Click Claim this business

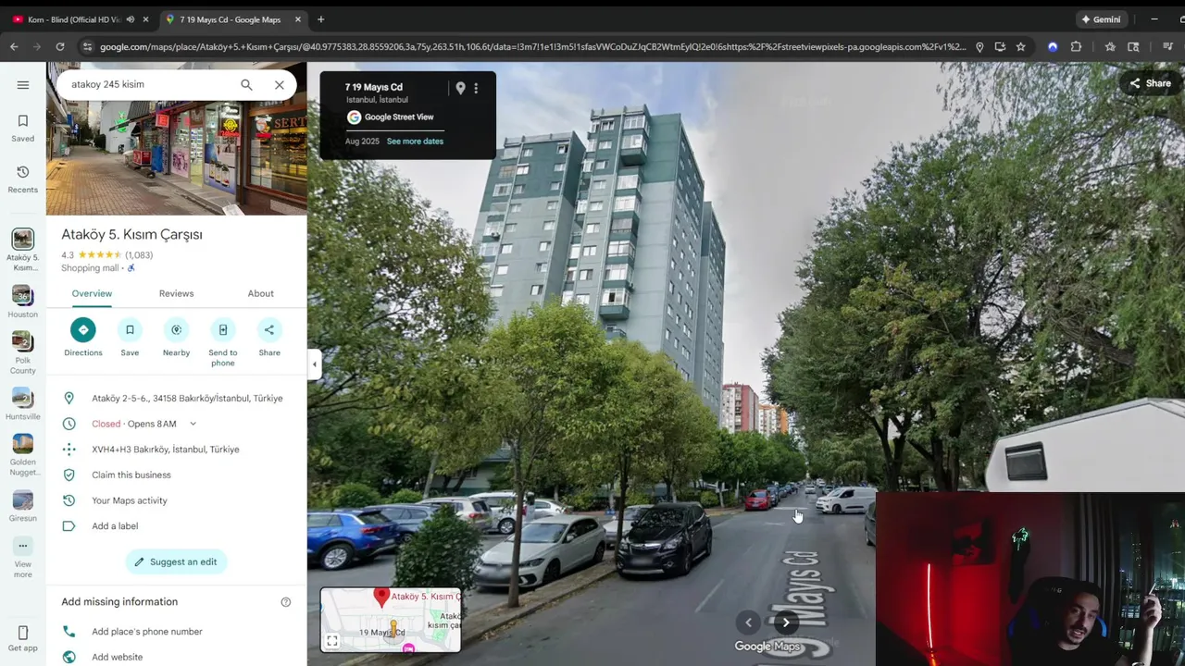(131, 475)
